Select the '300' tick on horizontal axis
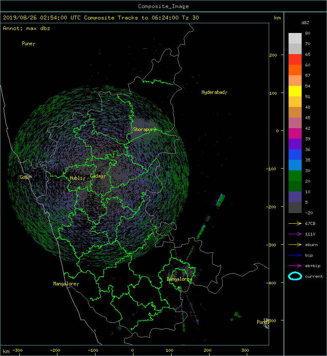Screen dimensions: 327x356 point(245,351)
